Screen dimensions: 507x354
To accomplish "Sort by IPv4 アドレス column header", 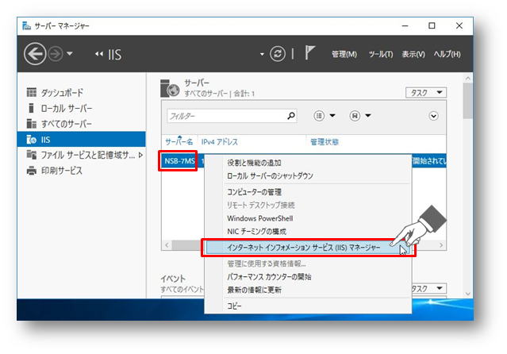I will pyautogui.click(x=220, y=142).
